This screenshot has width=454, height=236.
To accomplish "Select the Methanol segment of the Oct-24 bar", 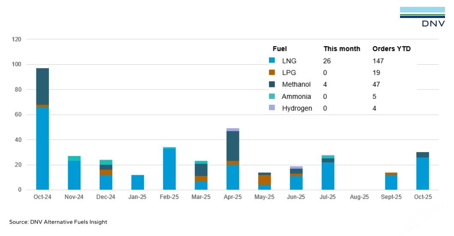I will pyautogui.click(x=42, y=86).
